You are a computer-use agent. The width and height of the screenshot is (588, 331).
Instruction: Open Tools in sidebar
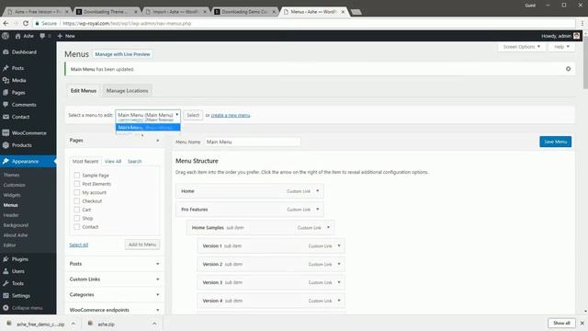[17, 283]
